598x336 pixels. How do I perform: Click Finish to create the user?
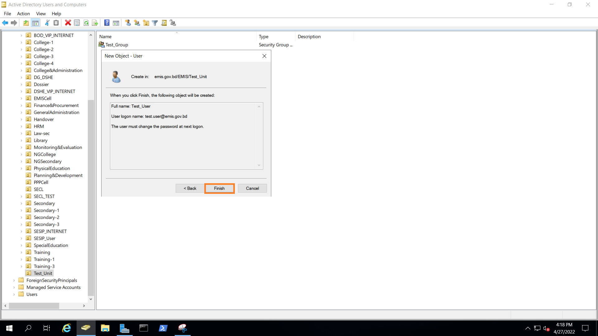219,189
